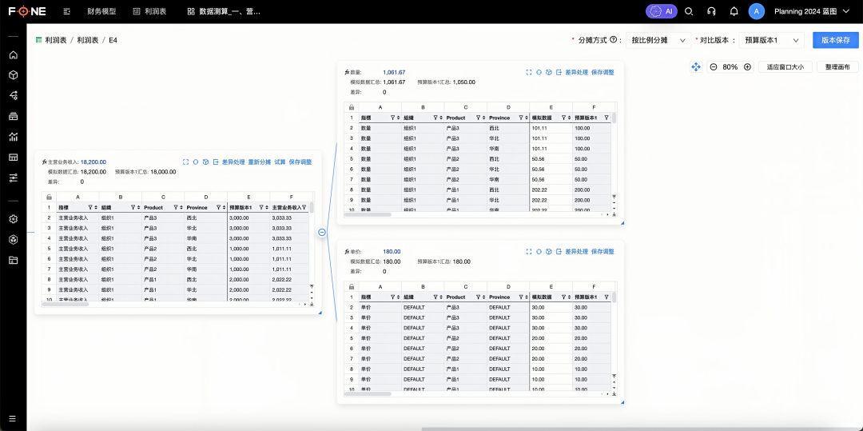
Task: Toggle the lock icon in 主营业务收入 grid corner
Action: [49, 197]
